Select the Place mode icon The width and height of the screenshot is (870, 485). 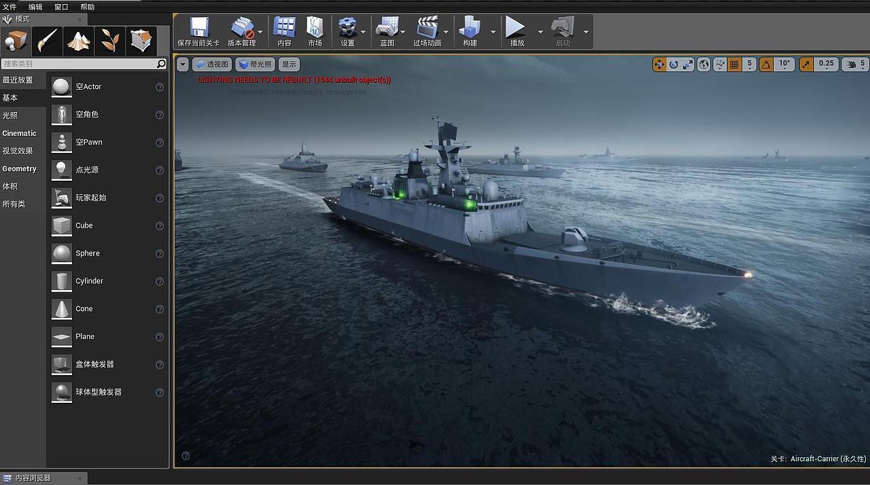tap(16, 41)
